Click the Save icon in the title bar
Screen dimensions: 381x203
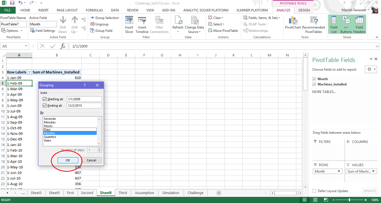tap(12, 3)
